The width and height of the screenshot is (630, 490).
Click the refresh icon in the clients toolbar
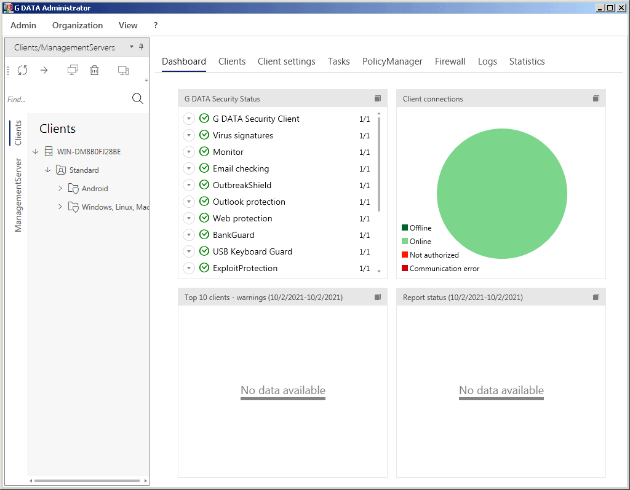pyautogui.click(x=23, y=70)
